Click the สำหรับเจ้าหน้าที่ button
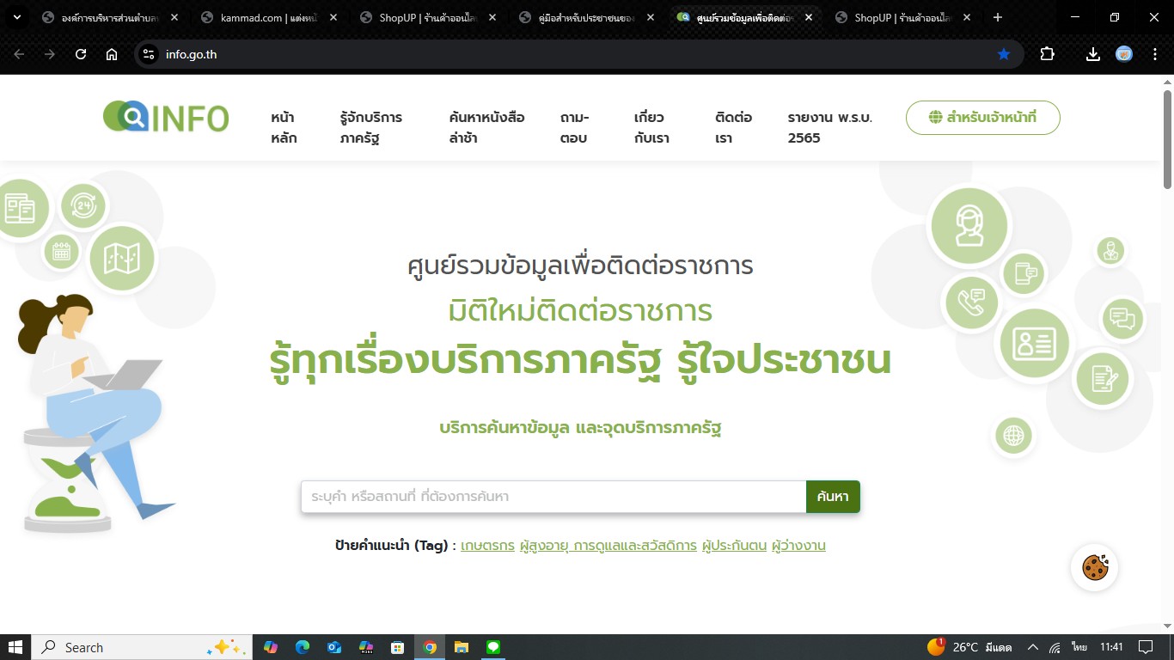1174x660 pixels. pos(982,118)
